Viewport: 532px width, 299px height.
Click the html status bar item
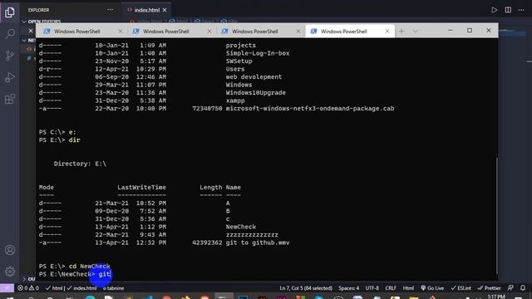[x=54, y=288]
